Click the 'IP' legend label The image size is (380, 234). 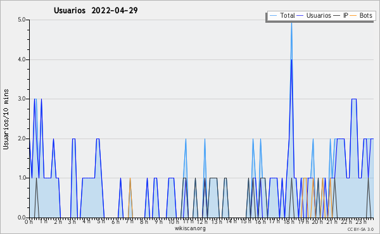346,15
